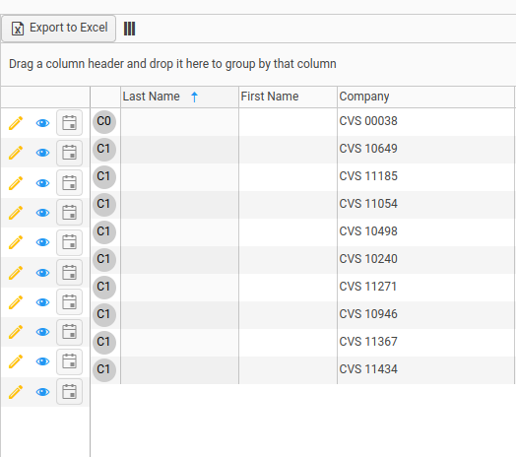
Task: Open the calendar button in the seventh row
Action: (70, 302)
